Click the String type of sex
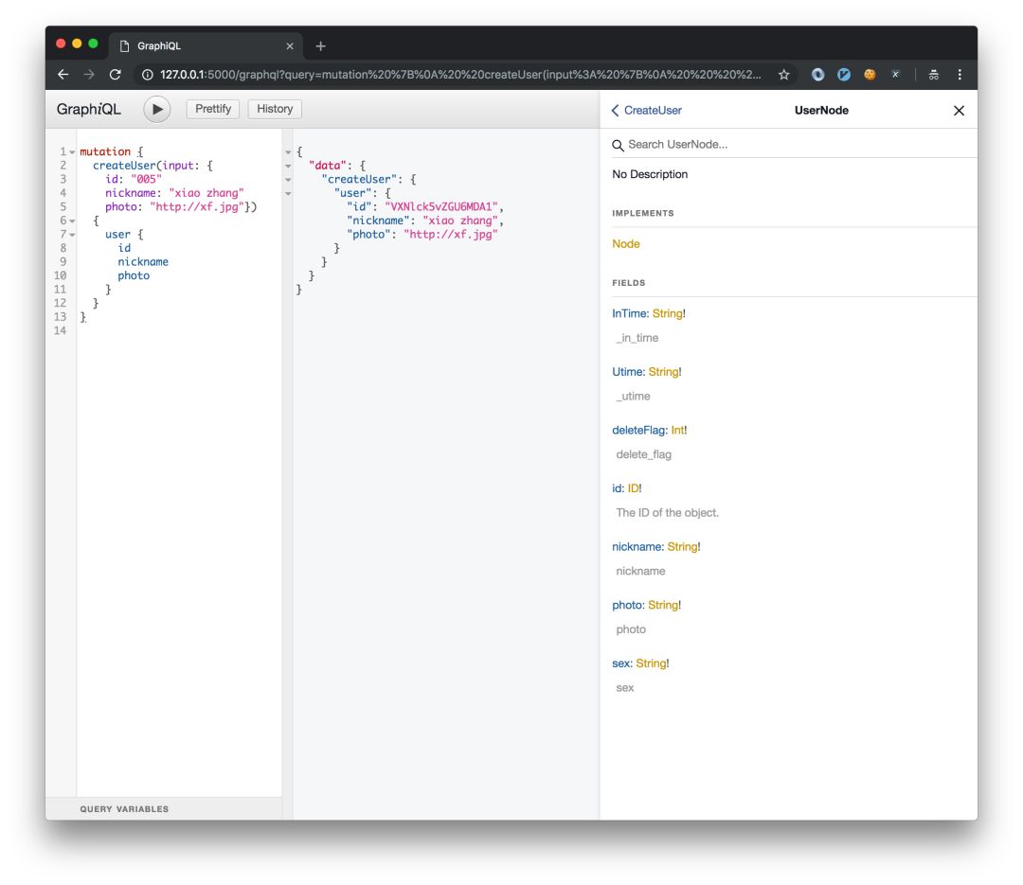 coord(651,664)
